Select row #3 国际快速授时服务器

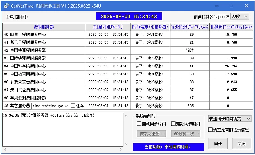(128, 58)
